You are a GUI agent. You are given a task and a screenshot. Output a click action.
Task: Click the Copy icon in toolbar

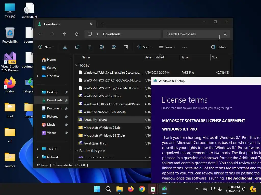[77, 47]
